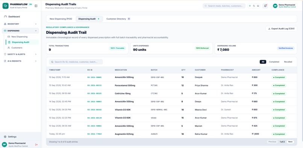Click the logout icon in the sidebar footer

click(x=36, y=145)
